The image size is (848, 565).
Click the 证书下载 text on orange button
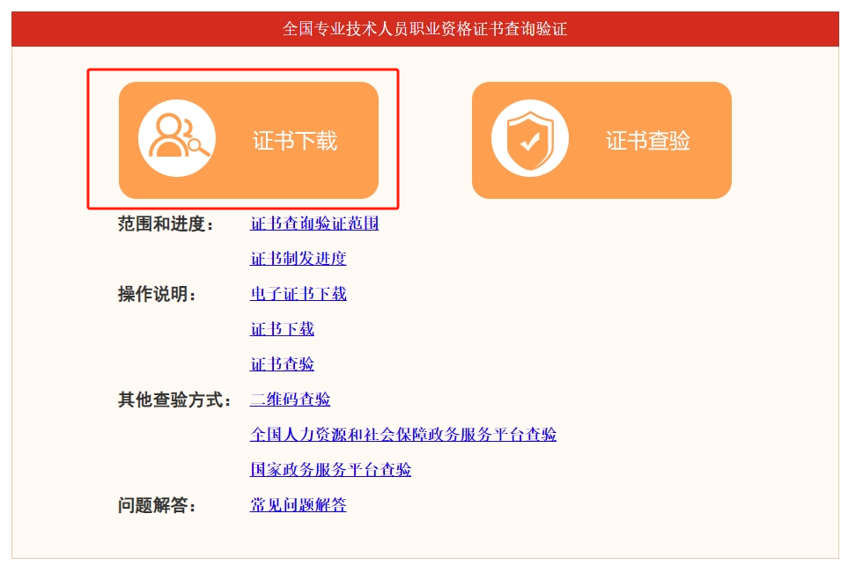pos(295,141)
